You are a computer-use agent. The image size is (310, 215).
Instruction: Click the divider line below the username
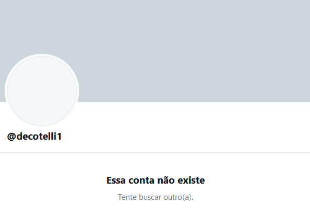(155, 152)
